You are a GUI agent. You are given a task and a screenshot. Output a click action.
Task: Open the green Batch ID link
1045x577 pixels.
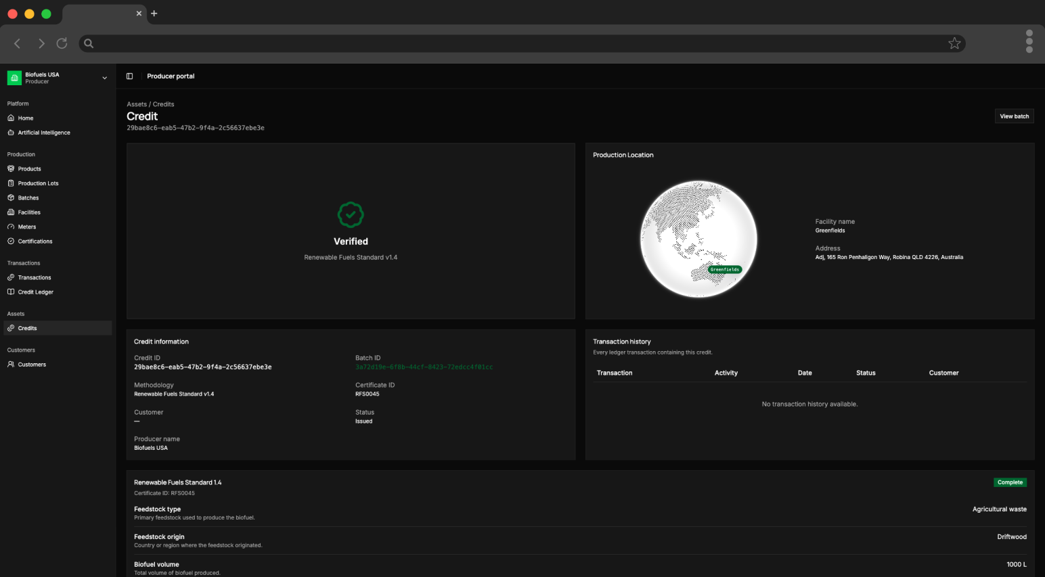[x=424, y=367]
